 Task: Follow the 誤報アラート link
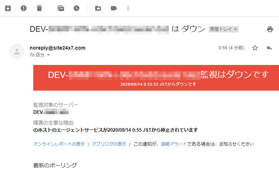(174, 144)
